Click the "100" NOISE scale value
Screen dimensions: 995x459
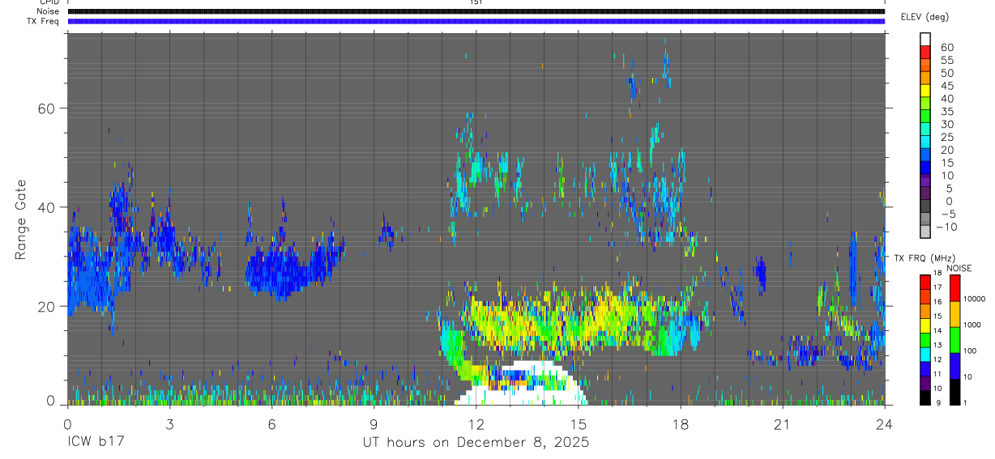[969, 351]
